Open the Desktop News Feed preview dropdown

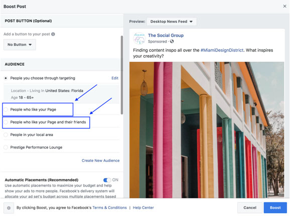(x=172, y=21)
